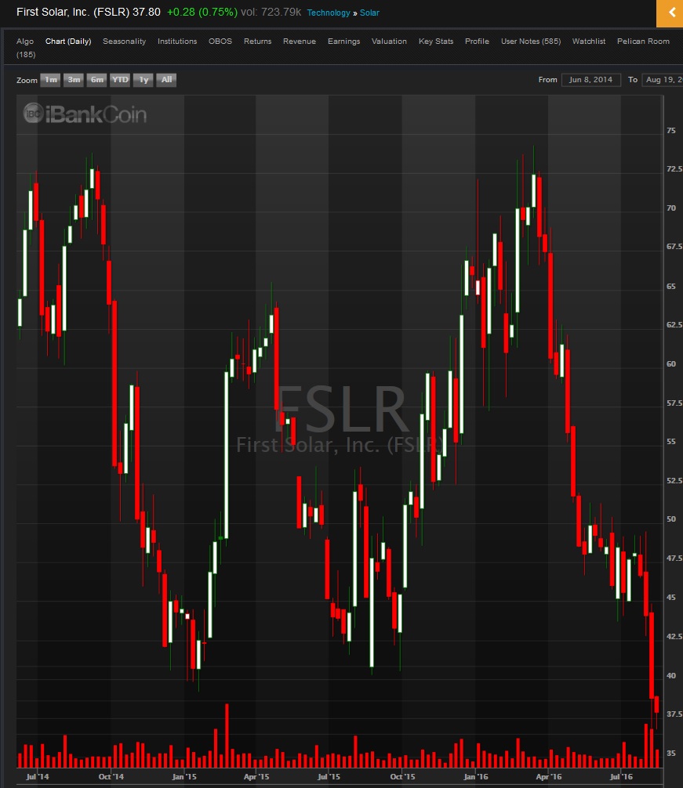Click the Apr '16 date axis label

549,777
